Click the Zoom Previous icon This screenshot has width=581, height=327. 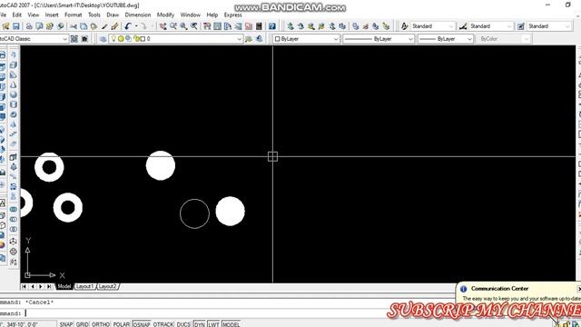(193, 26)
